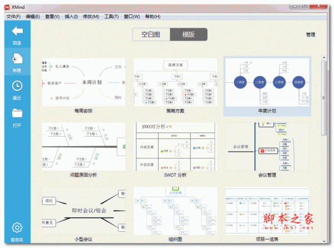Click the 年度计划 caption text
The width and height of the screenshot is (334, 248).
click(x=267, y=111)
